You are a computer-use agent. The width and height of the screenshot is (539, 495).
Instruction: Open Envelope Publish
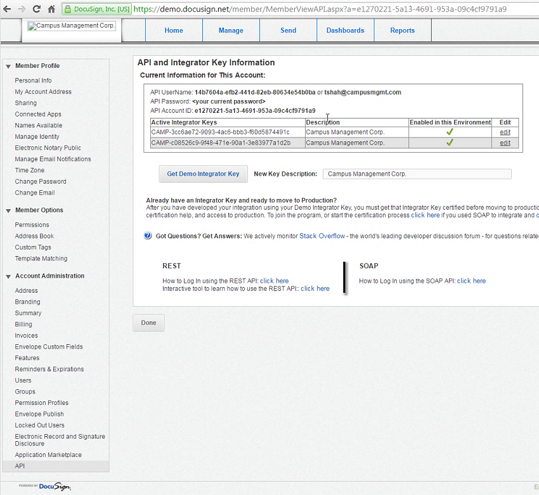point(39,414)
